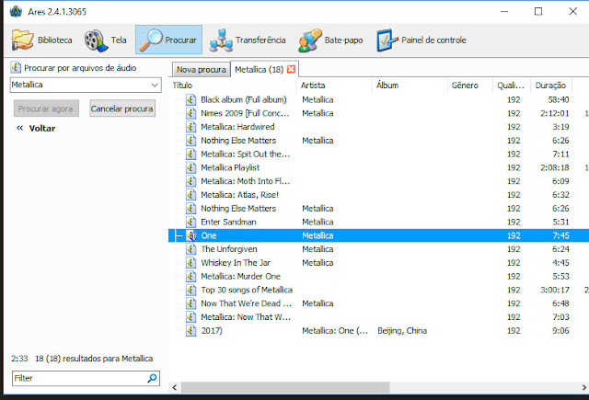Open the Bate-papo chat section
Screen dimensions: 589x400
coord(330,40)
